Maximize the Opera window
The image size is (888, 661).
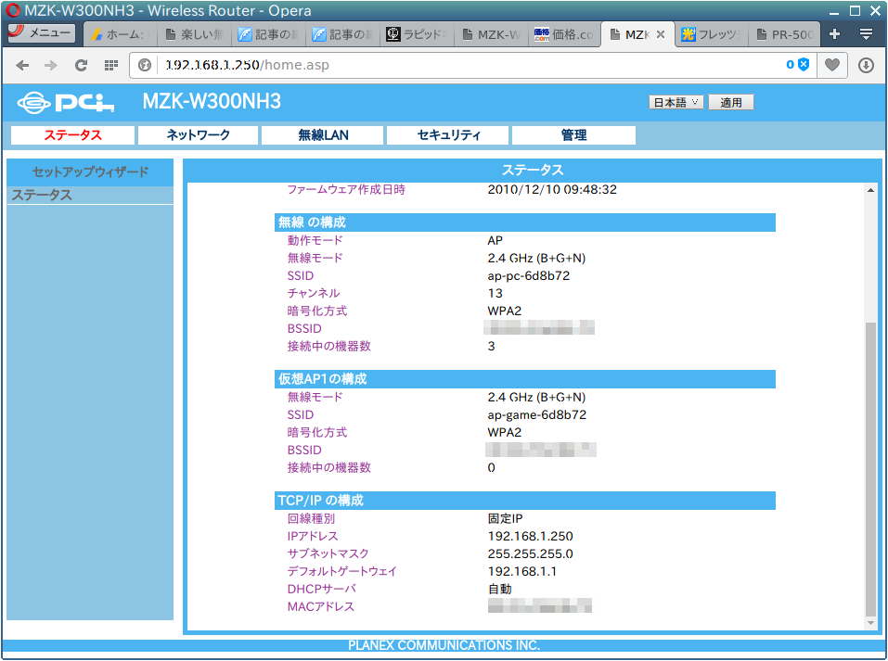click(856, 11)
